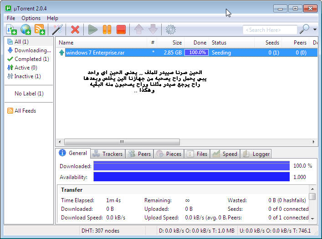This screenshot has width=322, height=239.
Task: Switch to the Pieces tab
Action: pos(169,154)
